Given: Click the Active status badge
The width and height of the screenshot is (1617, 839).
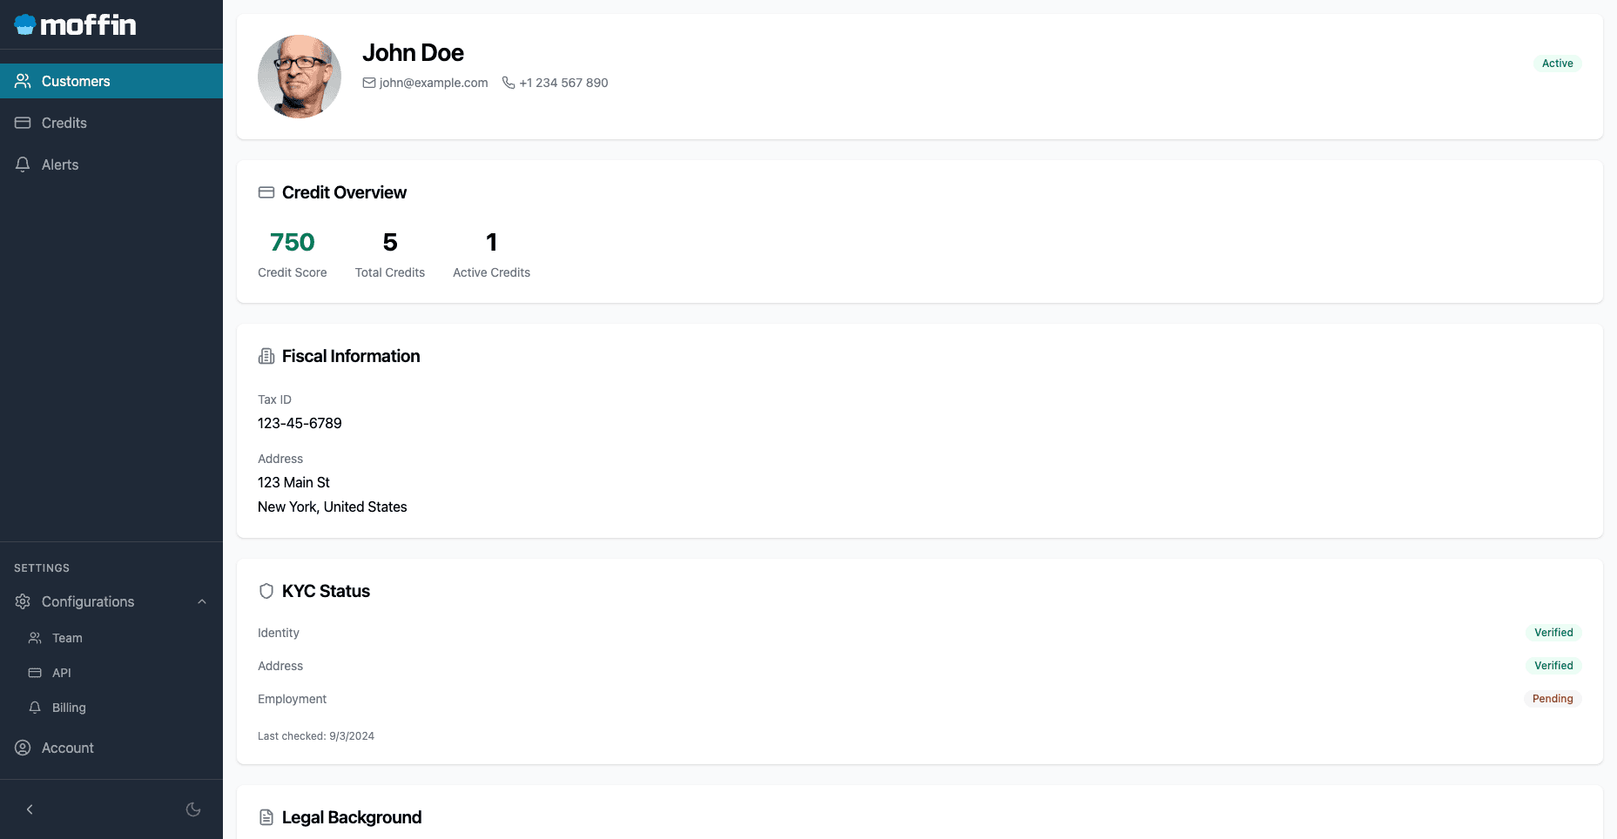Looking at the screenshot, I should pyautogui.click(x=1557, y=64).
